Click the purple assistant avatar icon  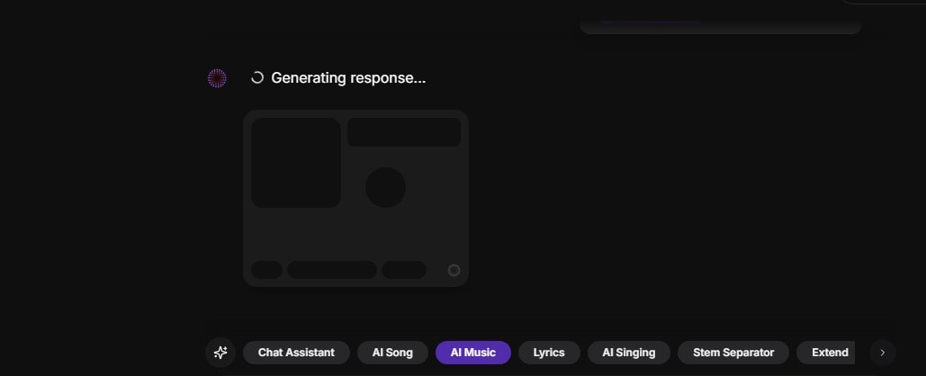pyautogui.click(x=218, y=78)
